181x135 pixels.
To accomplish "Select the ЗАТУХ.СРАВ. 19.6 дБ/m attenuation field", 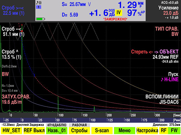I will click(16, 99).
